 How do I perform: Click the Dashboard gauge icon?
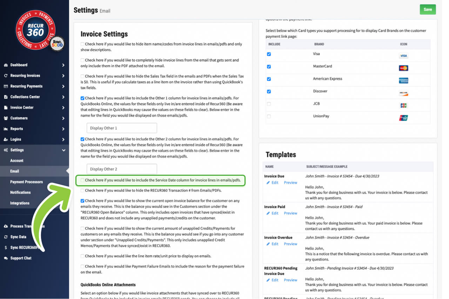pos(6,65)
